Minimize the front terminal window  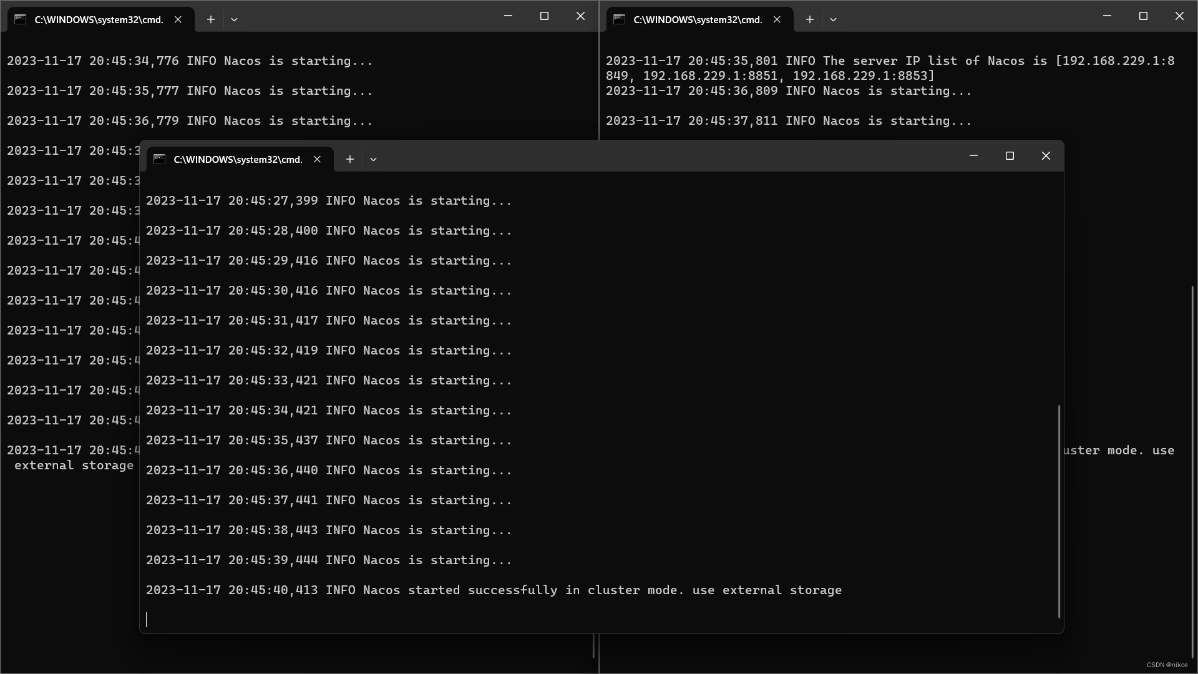point(974,155)
